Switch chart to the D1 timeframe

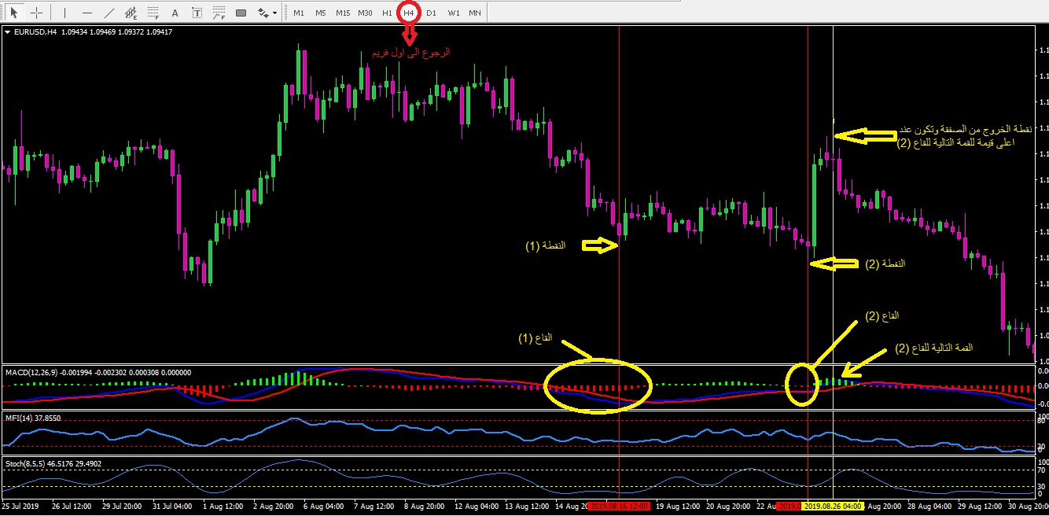[431, 13]
